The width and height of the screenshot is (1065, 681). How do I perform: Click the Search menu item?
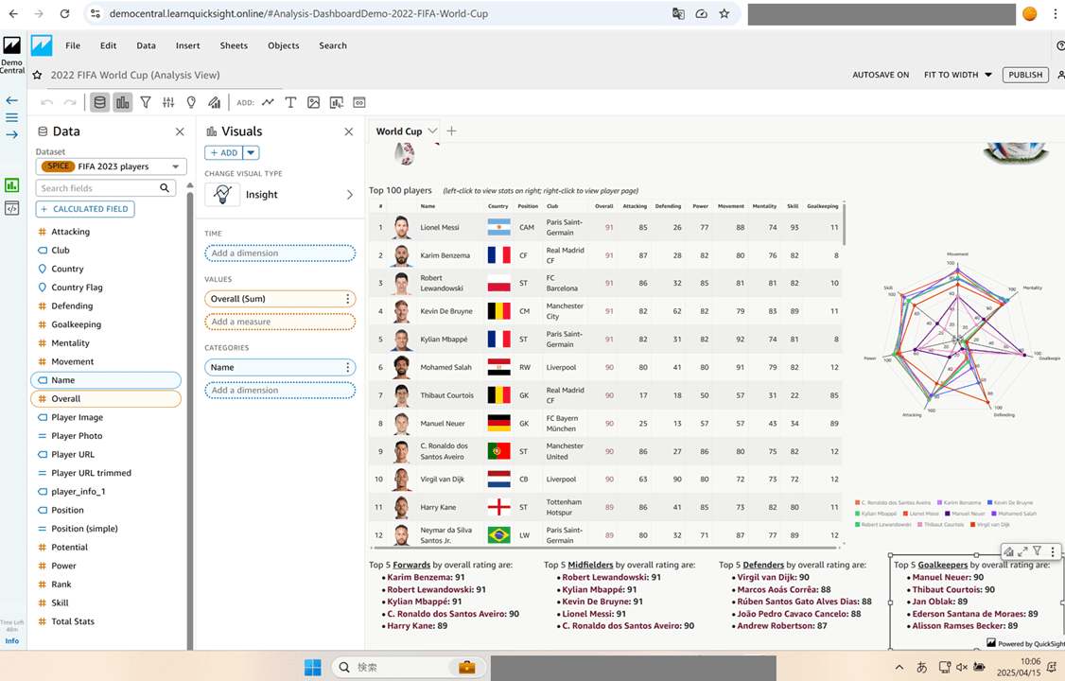[x=333, y=45]
